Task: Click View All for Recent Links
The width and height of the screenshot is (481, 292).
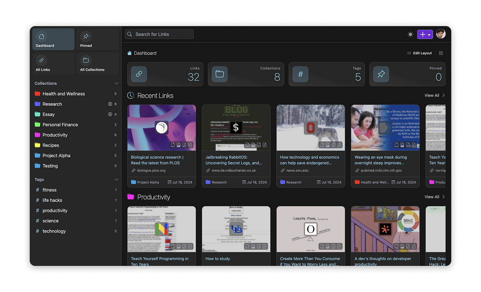Action: tap(434, 95)
